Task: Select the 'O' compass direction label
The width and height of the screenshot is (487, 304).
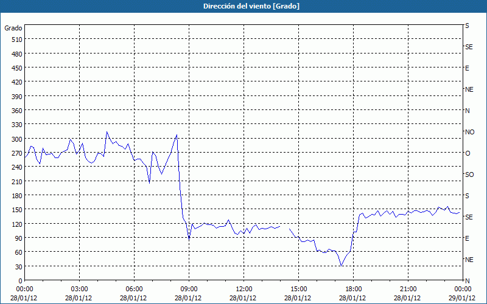Action: (468, 153)
